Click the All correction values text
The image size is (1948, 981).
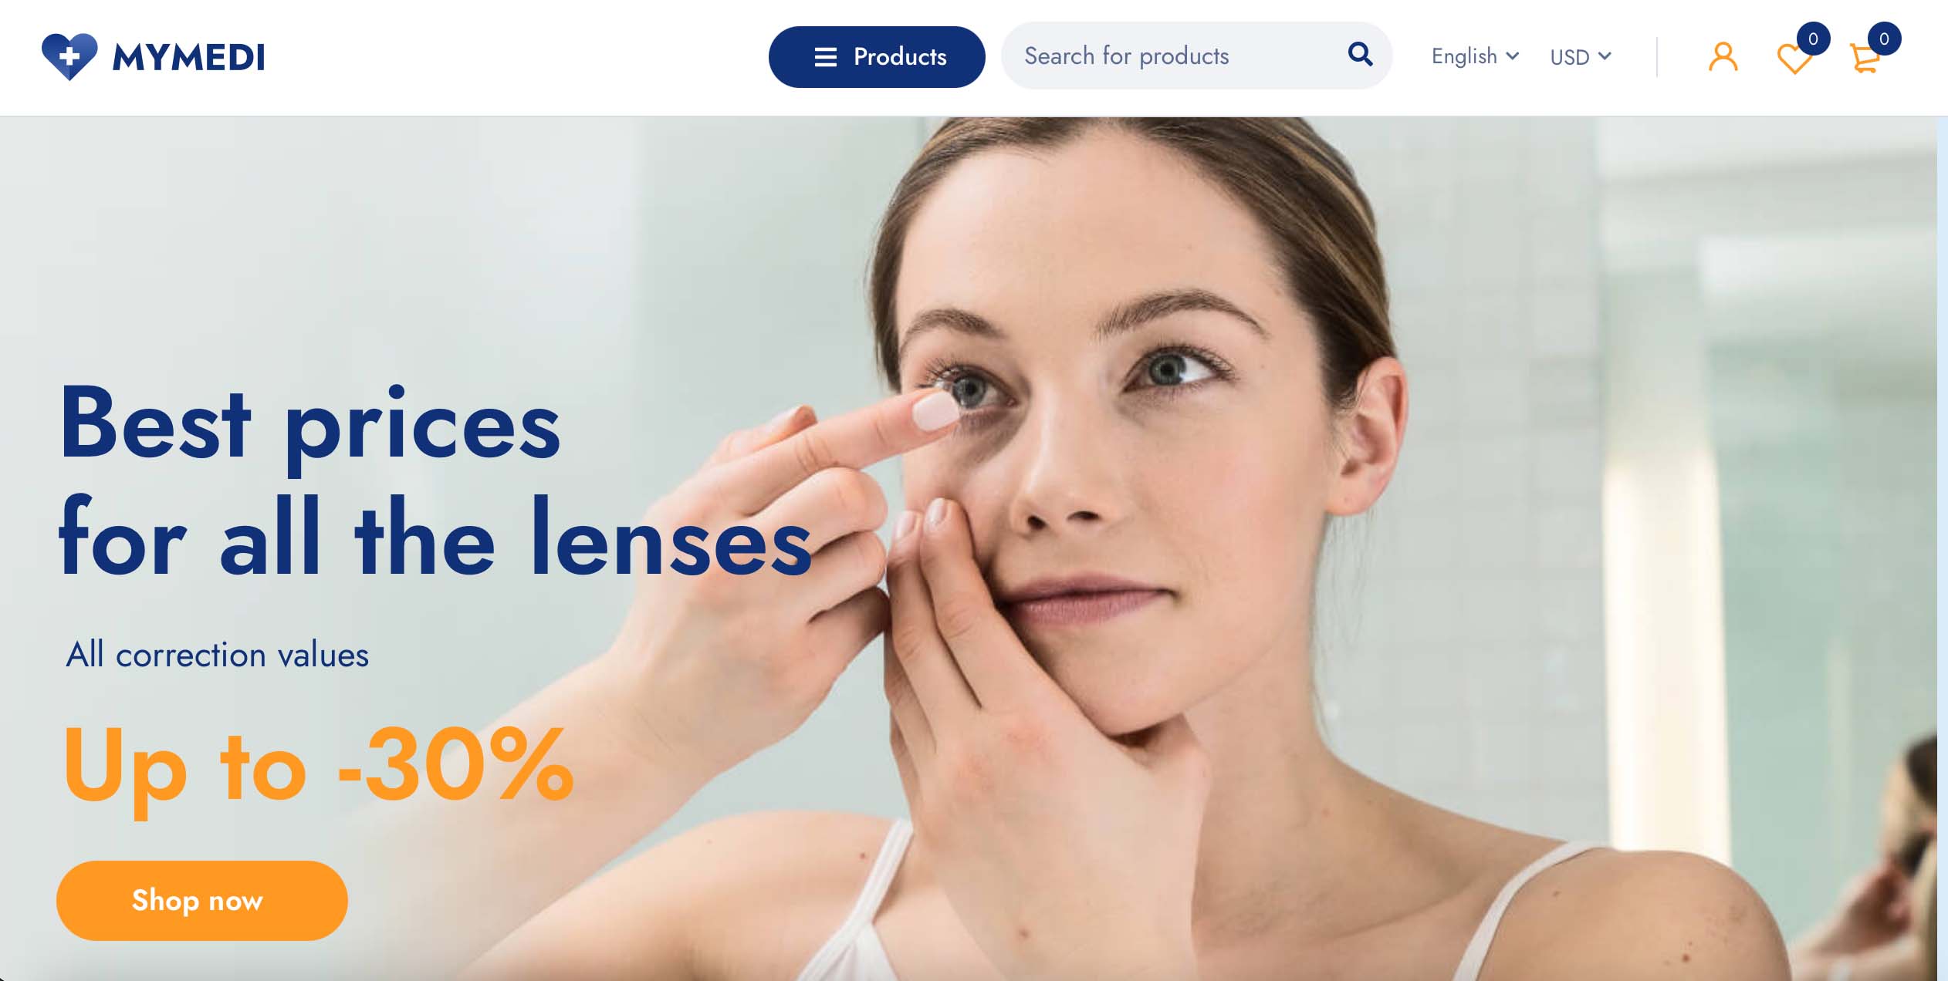coord(218,655)
